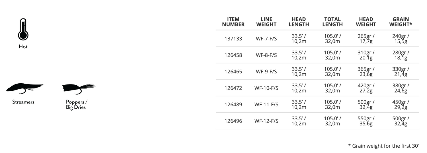Click the Streamers label text

tap(23, 102)
